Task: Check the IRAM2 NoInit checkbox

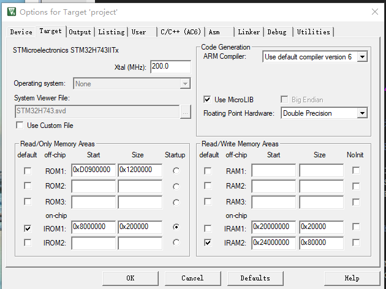Action: pyautogui.click(x=356, y=242)
